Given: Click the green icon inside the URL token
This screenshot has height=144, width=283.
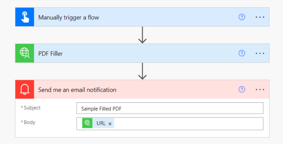Looking at the screenshot, I should coord(87,123).
